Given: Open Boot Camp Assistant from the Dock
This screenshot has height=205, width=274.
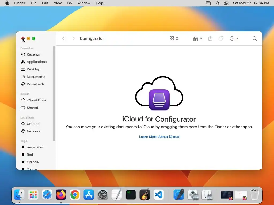Looking at the screenshot, I should point(193,195).
